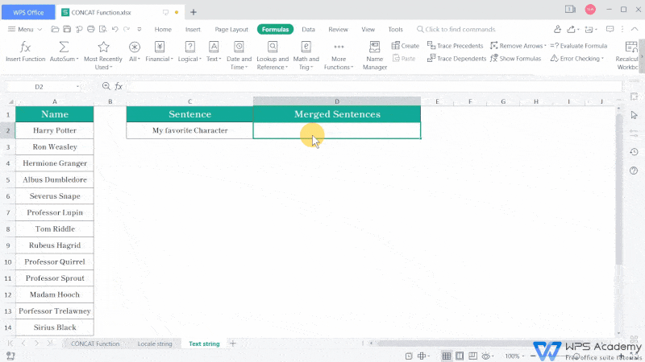645x362 pixels.
Task: Click the command search box
Action: pos(456,30)
